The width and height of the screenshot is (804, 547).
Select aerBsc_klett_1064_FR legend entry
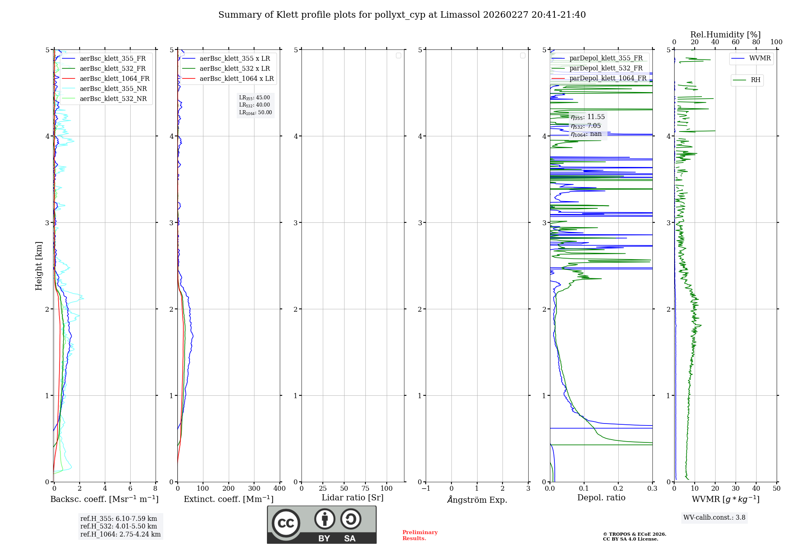(114, 79)
